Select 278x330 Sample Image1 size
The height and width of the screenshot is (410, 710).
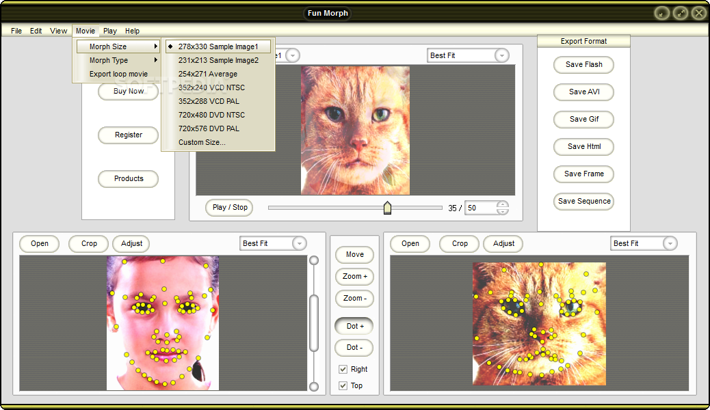tap(218, 46)
